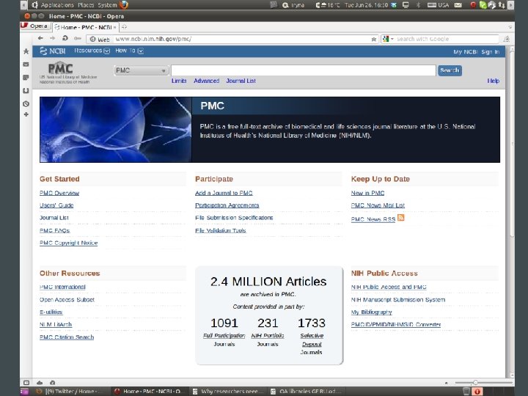The height and width of the screenshot is (396, 528).
Task: Open Users' Guide link
Action: point(56,205)
